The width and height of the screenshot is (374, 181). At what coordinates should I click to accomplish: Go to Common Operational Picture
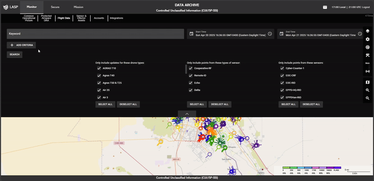29,18
